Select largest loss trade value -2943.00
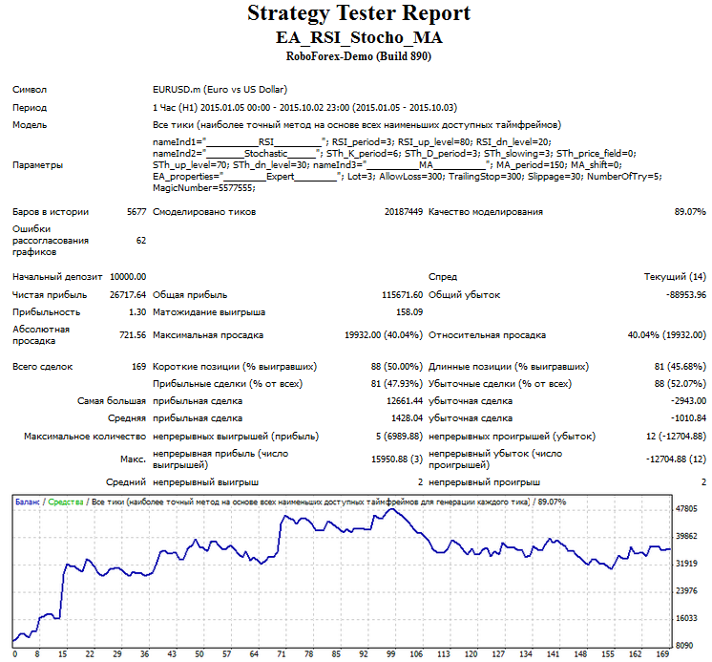The width and height of the screenshot is (712, 662). coord(688,401)
